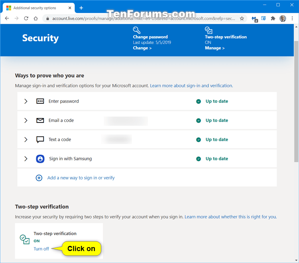Click Up to date for Email a code
Viewport: 299px width, 263px height.
coord(216,121)
